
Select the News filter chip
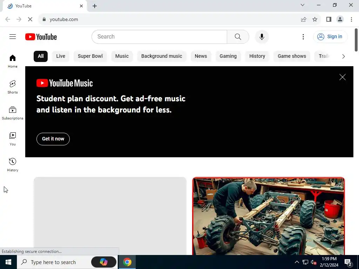(201, 56)
